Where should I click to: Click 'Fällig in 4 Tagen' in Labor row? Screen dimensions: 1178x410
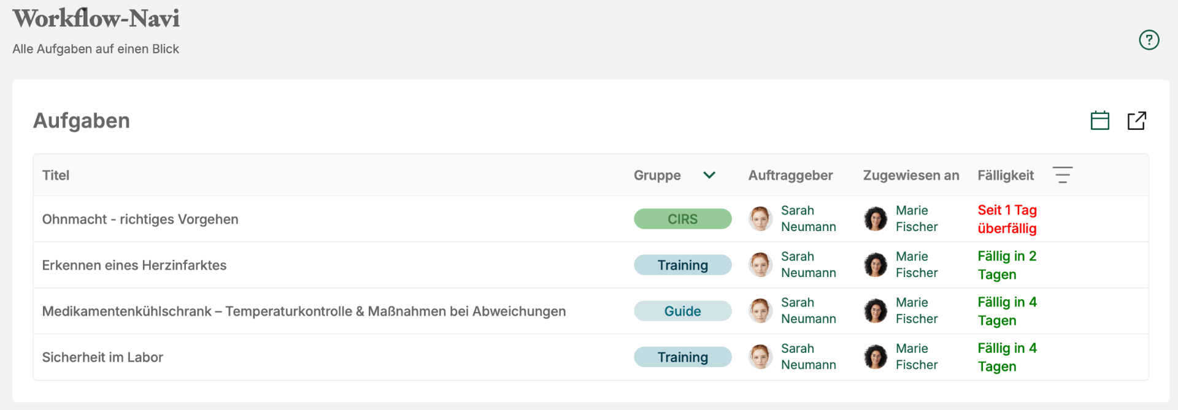tap(1007, 357)
